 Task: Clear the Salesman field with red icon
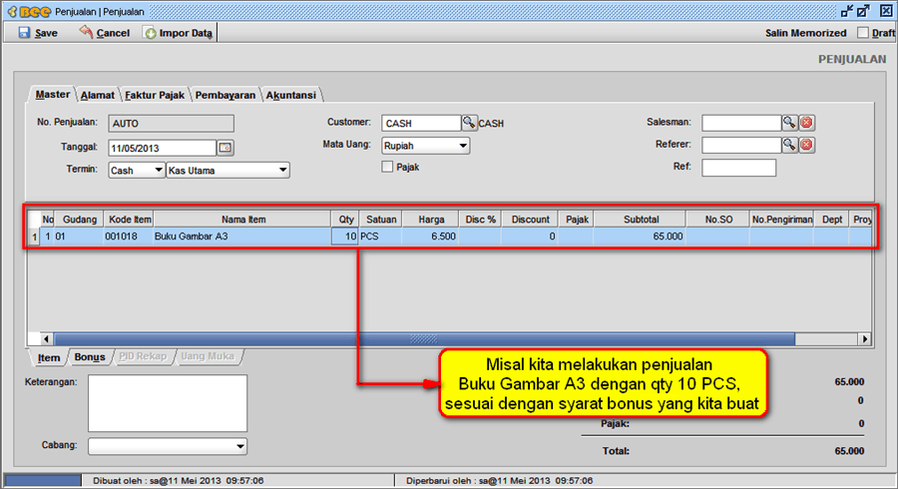[x=806, y=122]
